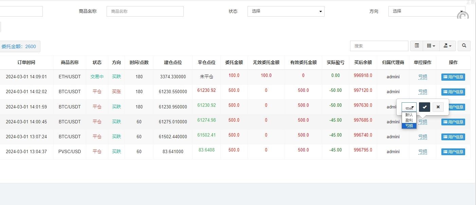Choose 默认 in the open dropdown list
The width and height of the screenshot is (476, 205).
click(409, 115)
